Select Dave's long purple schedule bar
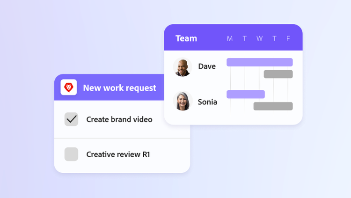 click(x=260, y=62)
